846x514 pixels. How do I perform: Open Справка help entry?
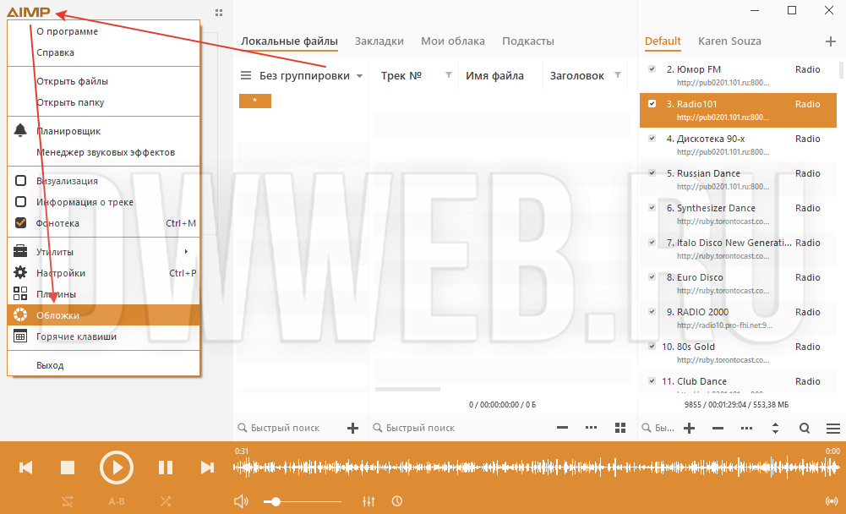click(x=104, y=52)
